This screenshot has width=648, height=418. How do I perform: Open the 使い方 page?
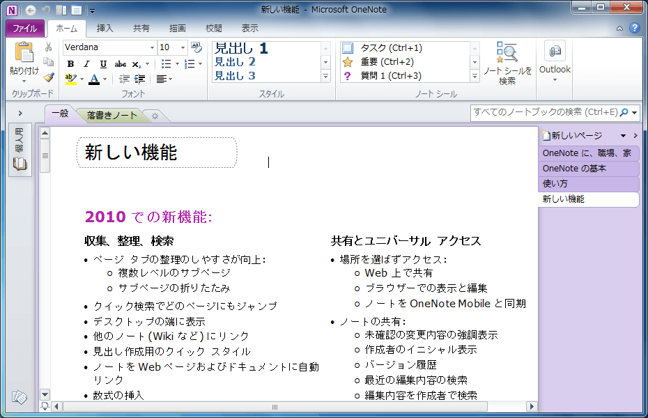pos(589,184)
